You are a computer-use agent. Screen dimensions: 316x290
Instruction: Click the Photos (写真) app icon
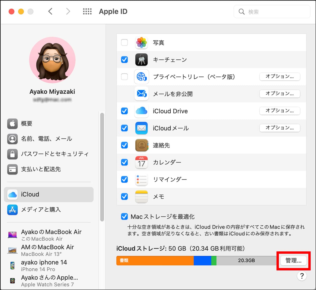141,42
